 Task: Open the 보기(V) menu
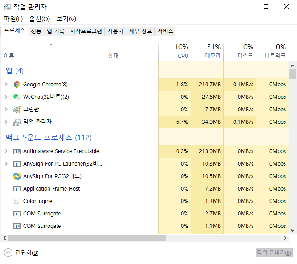point(66,19)
